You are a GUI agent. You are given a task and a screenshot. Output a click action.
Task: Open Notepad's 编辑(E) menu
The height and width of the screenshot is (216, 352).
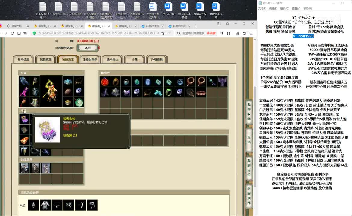point(273,8)
